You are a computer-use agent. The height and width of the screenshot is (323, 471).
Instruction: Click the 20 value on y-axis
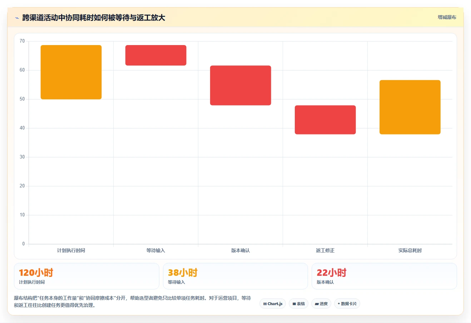pyautogui.click(x=22, y=186)
